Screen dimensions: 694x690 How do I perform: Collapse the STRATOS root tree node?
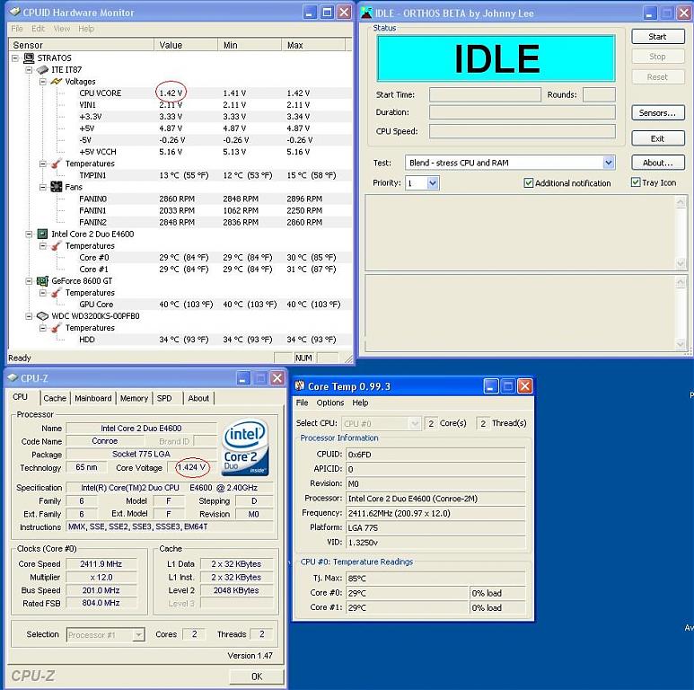(x=15, y=58)
